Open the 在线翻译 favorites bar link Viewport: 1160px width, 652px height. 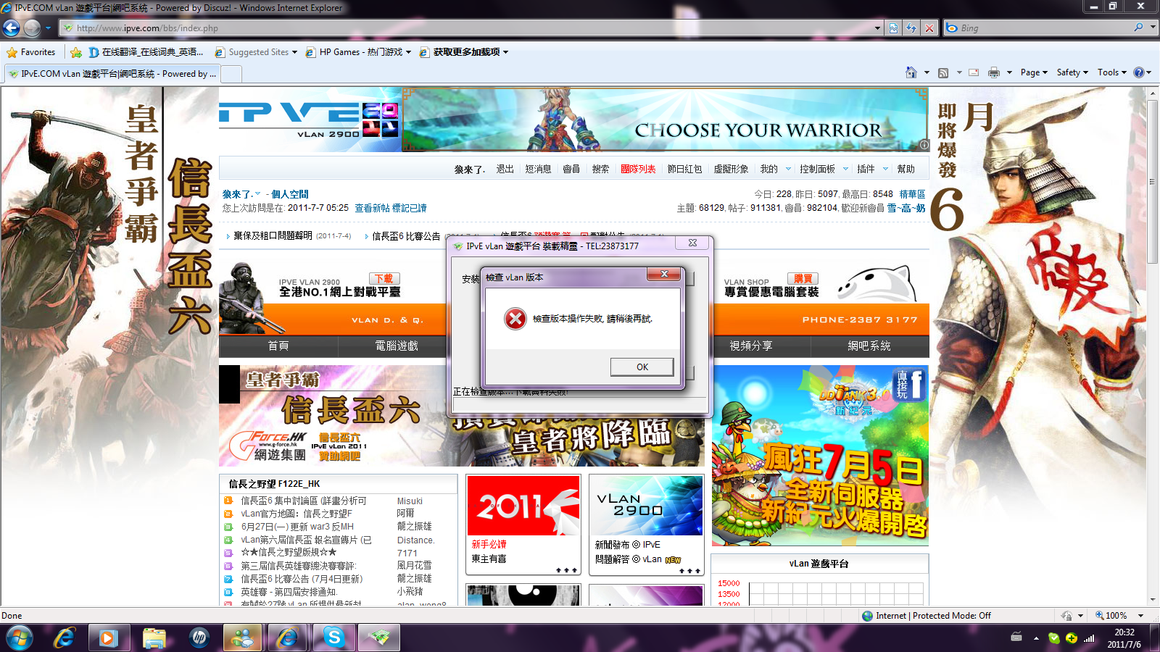pyautogui.click(x=146, y=52)
